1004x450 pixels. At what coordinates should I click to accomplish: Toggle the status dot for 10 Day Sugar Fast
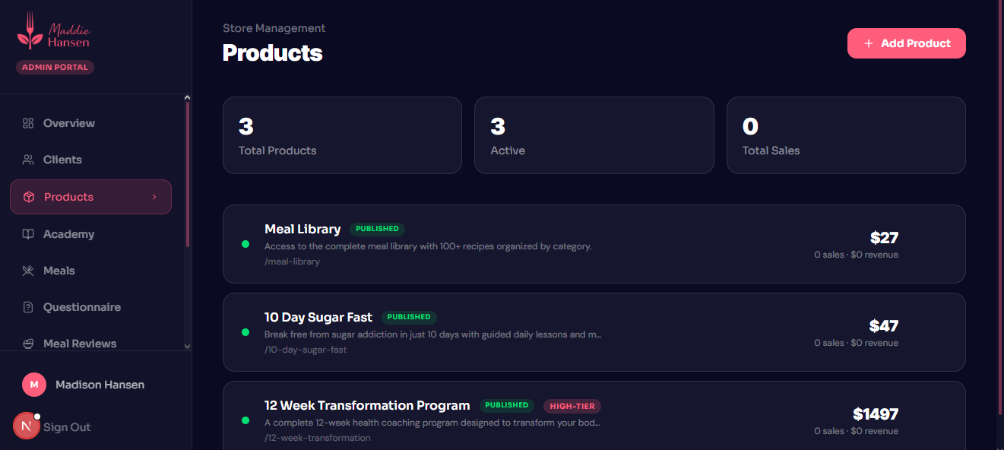point(245,332)
